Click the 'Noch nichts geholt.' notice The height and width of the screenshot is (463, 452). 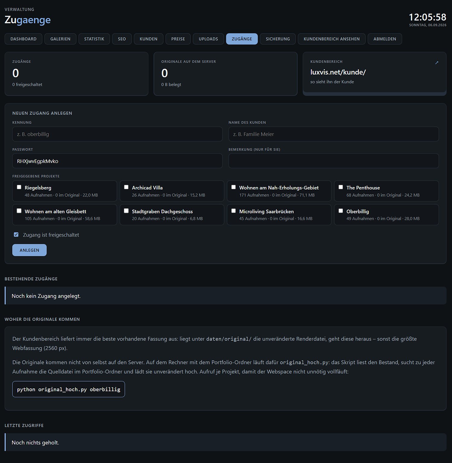click(x=225, y=442)
